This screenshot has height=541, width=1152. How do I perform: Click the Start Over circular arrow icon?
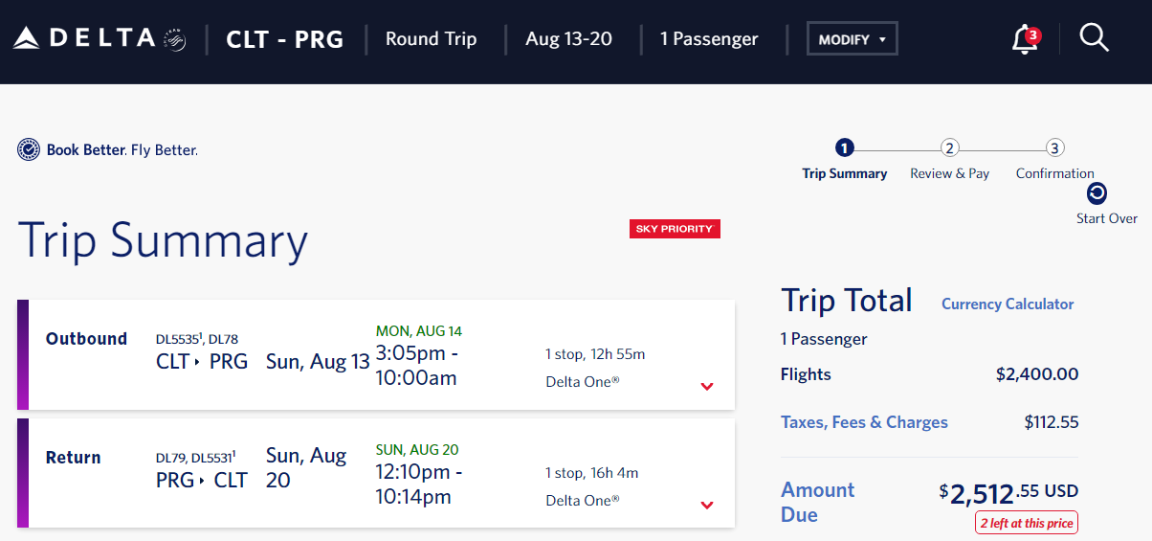(1097, 193)
